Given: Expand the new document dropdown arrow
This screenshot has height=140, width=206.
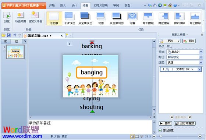Looking at the screenshot, I should [71, 35].
